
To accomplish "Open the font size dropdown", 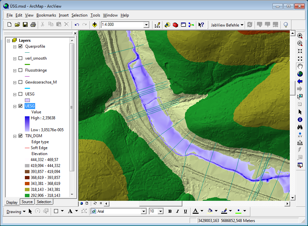I will [160, 211].
